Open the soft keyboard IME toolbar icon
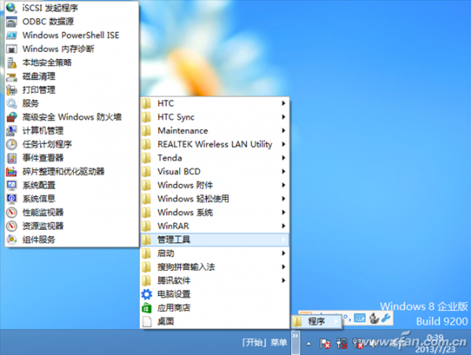The width and height of the screenshot is (472, 355). coord(360,318)
